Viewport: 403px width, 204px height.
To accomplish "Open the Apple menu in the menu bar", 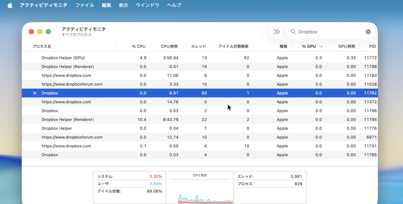I will 10,5.
